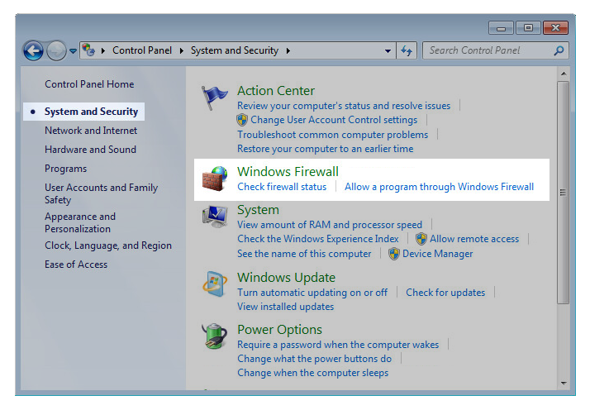Open Troubleshoot common computer problems

point(333,135)
